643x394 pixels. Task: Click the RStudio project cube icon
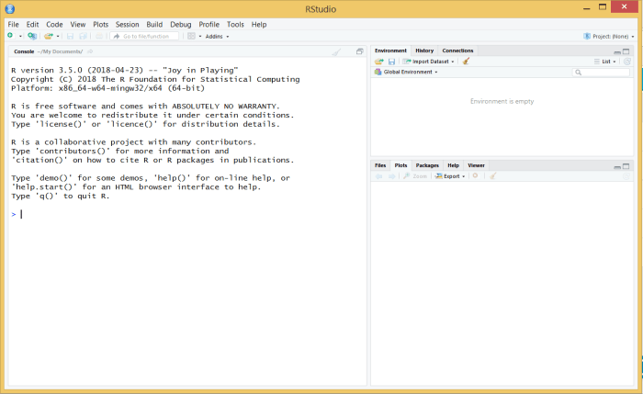click(587, 36)
